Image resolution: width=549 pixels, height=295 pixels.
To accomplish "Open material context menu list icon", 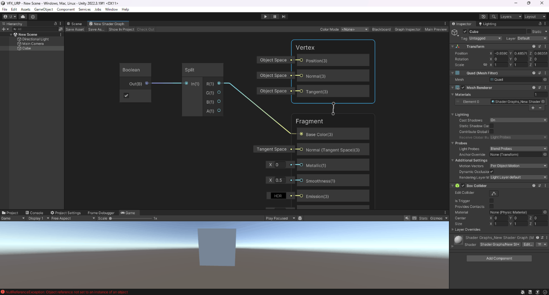I will pos(542,244).
